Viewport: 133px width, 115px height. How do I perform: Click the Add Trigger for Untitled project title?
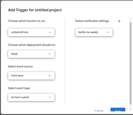click(35, 10)
